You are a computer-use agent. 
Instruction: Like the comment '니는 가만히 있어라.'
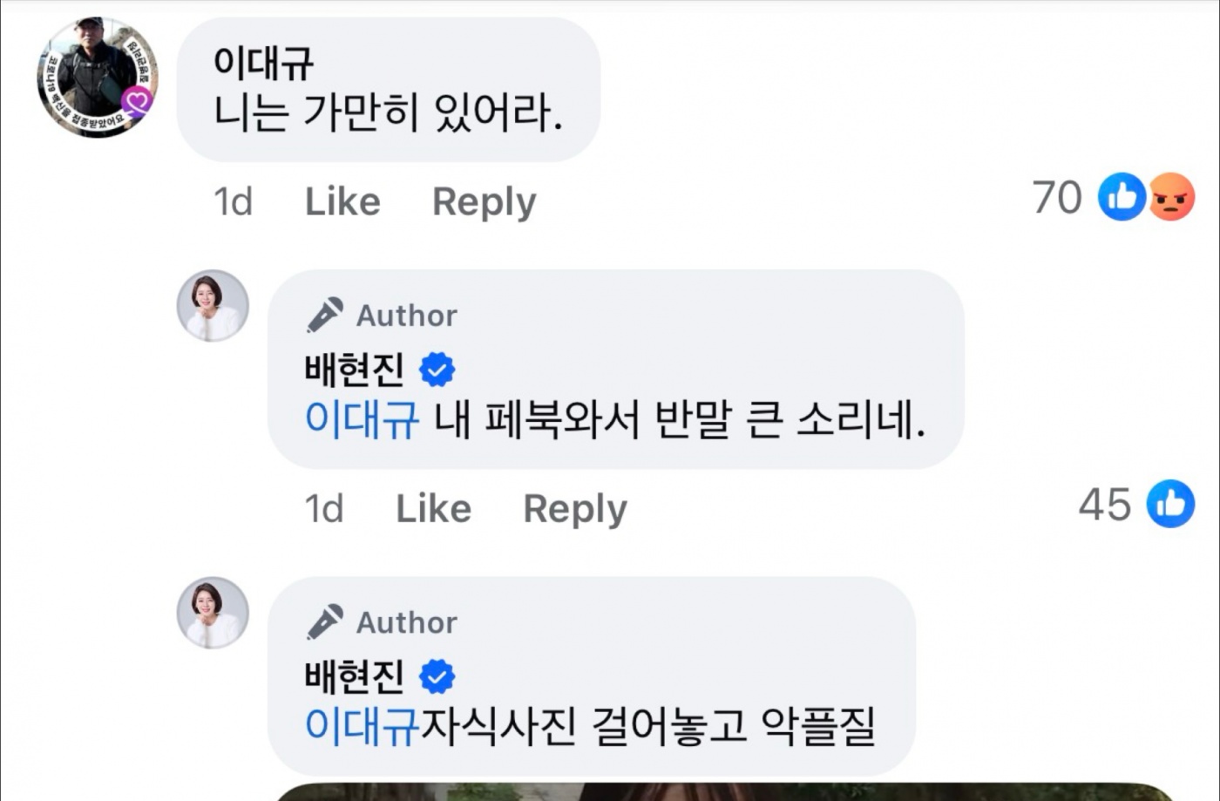342,201
